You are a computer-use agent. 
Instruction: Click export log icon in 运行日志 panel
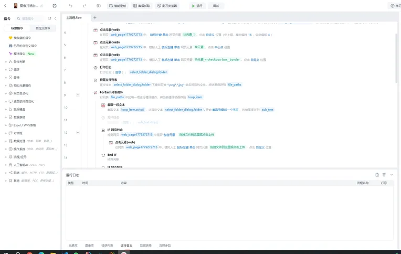[x=377, y=175]
